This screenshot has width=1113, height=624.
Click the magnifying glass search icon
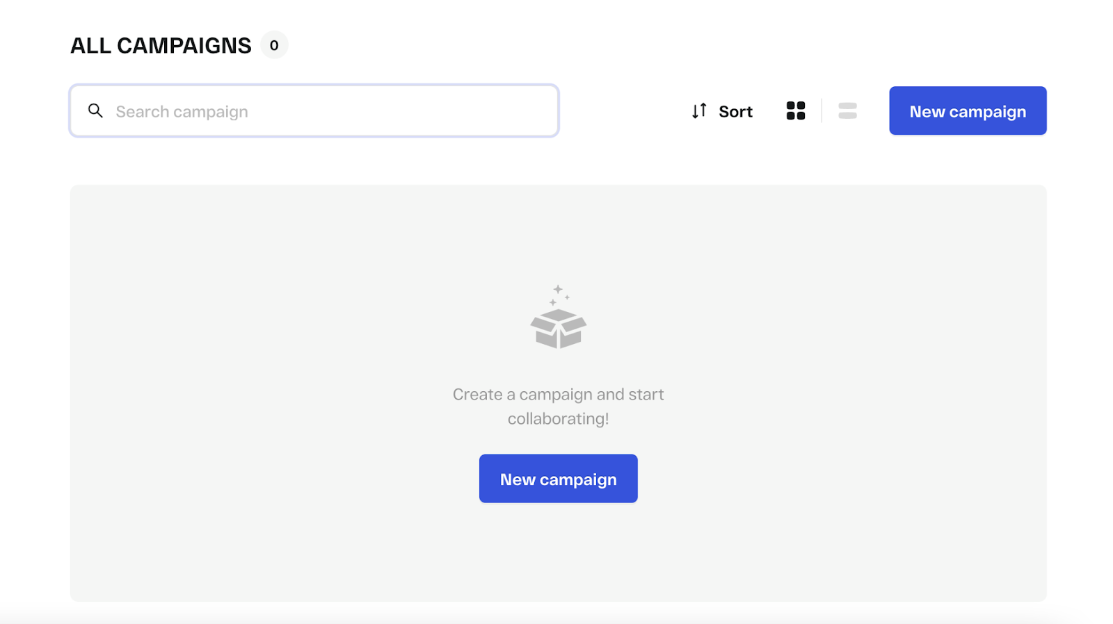(95, 110)
